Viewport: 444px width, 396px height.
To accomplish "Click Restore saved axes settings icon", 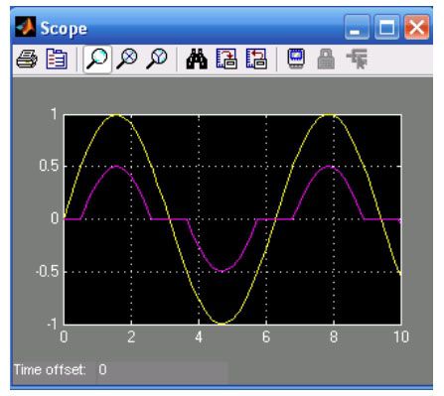I will [x=256, y=59].
